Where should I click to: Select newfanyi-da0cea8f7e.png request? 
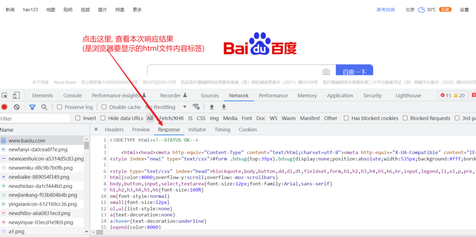click(x=42, y=150)
